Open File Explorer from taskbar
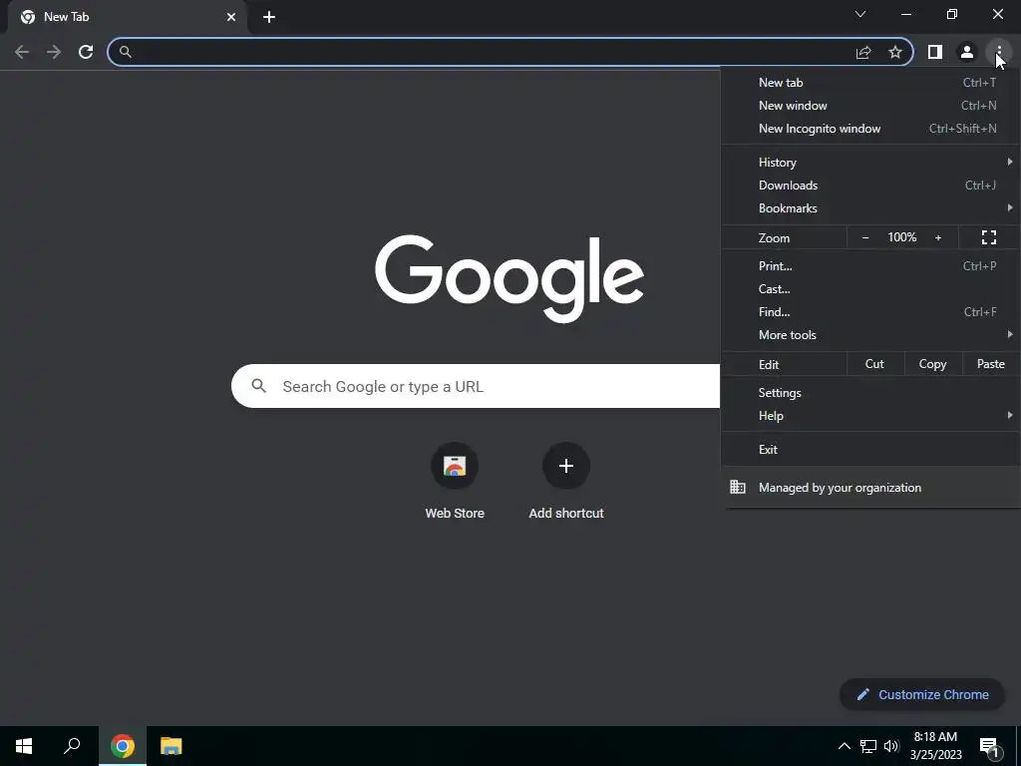The height and width of the screenshot is (766, 1021). [x=171, y=746]
